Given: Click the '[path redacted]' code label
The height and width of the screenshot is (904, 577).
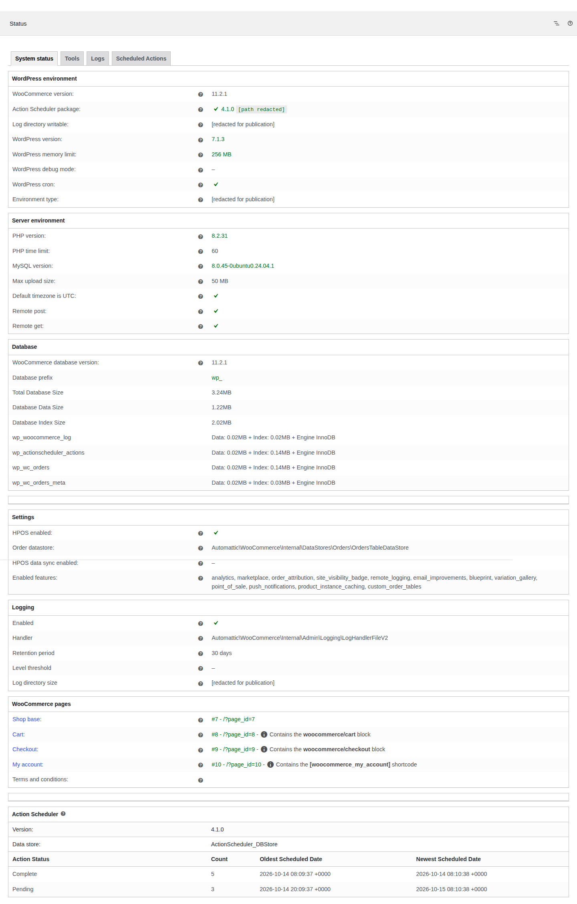Looking at the screenshot, I should point(262,109).
